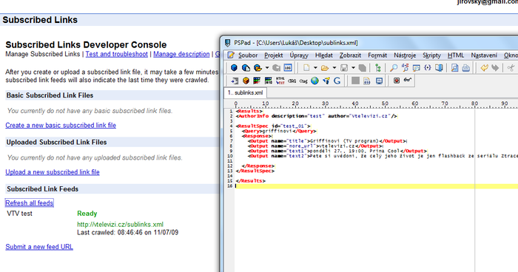Click the Google search G icon
The image size is (518, 272).
pos(337,81)
